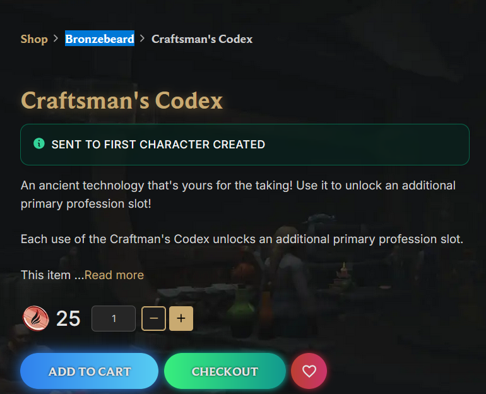
Task: Go to the Bronzebeard breadcrumb category
Action: click(100, 39)
